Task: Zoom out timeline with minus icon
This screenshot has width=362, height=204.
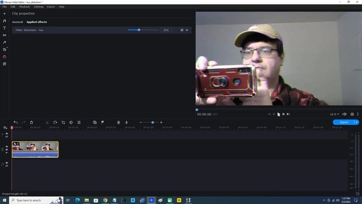Action: [141, 122]
